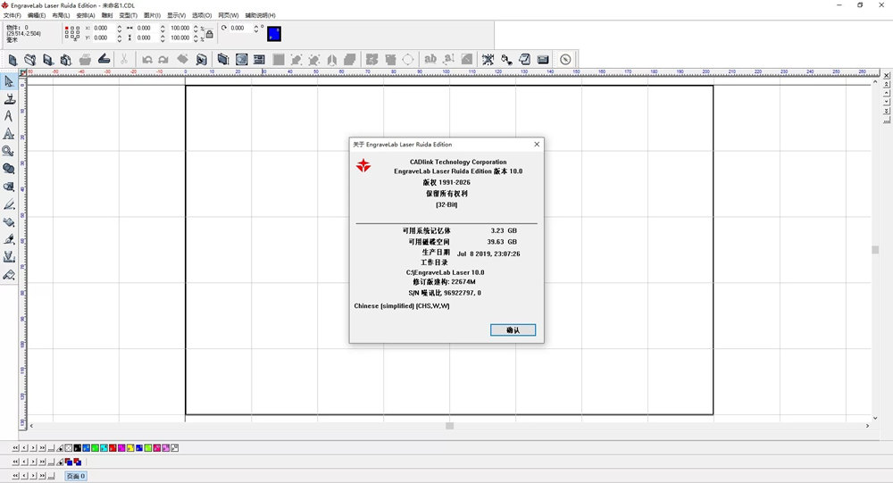The height and width of the screenshot is (483, 893).
Task: Increase the rotation angle stepper
Action: (255, 26)
